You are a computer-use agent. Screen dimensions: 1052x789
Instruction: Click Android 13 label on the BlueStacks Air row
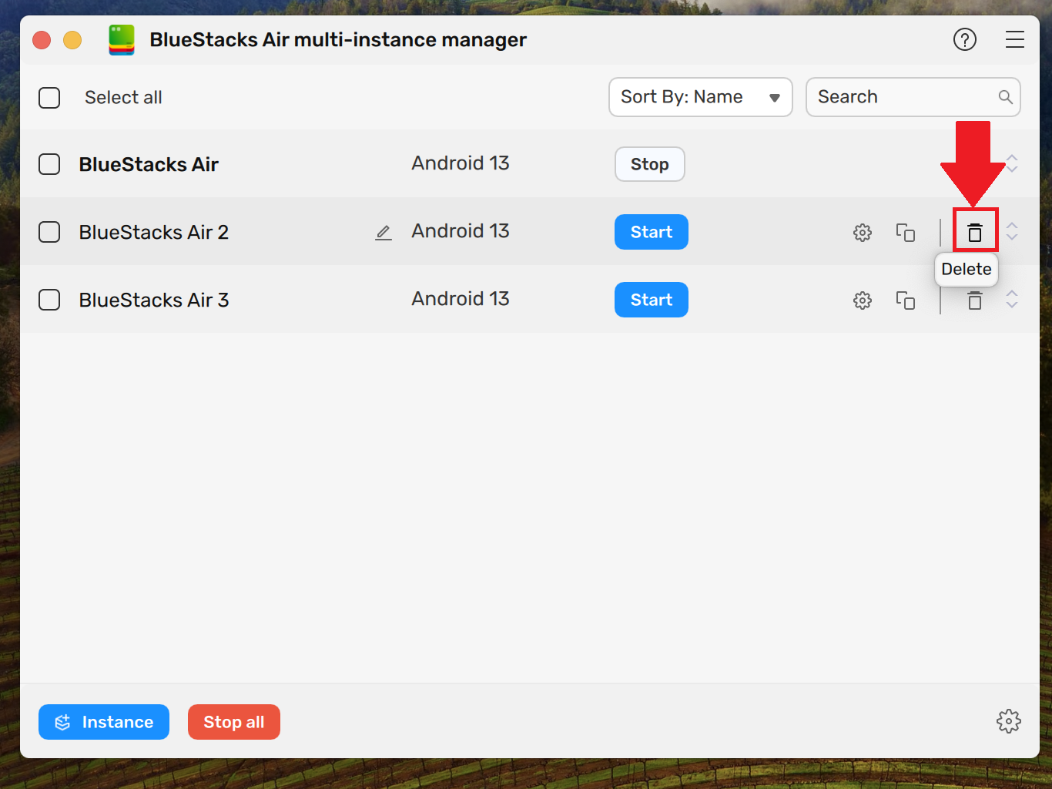point(461,163)
